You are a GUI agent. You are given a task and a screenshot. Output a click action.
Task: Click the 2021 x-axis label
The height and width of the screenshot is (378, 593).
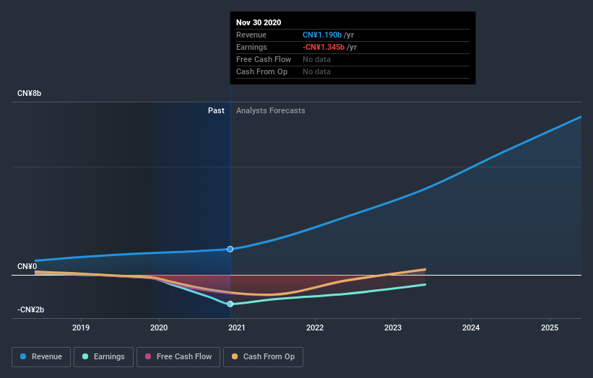(237, 328)
